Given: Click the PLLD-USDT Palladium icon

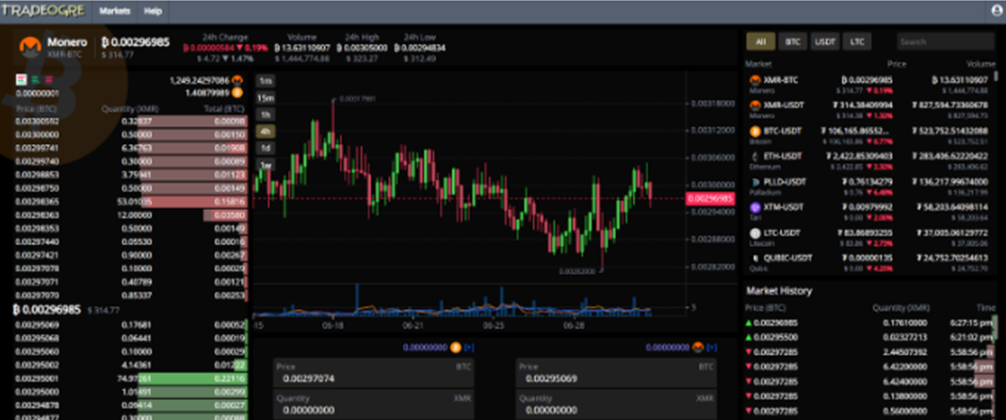Looking at the screenshot, I should pyautogui.click(x=755, y=182).
